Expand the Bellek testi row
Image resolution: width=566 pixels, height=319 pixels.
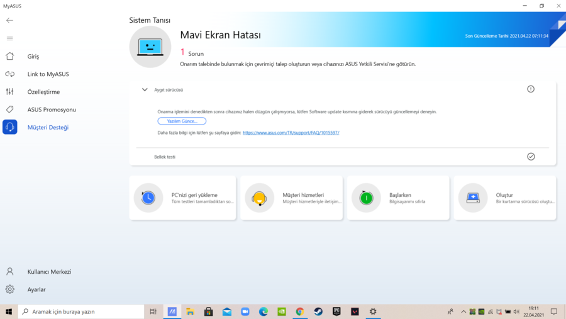(343, 157)
